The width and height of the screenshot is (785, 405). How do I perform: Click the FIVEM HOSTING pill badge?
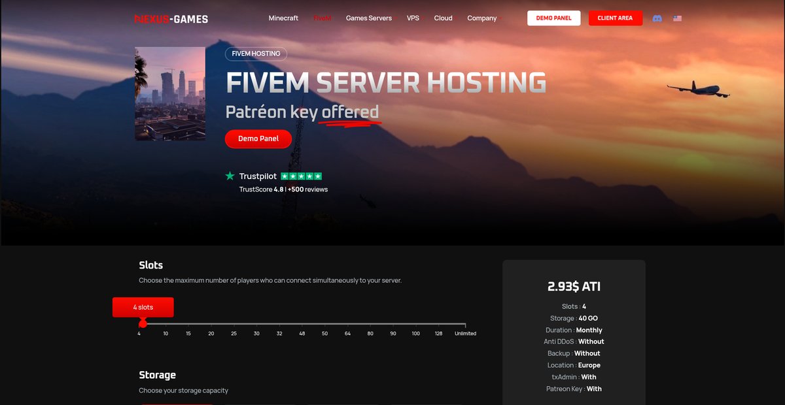click(x=256, y=54)
